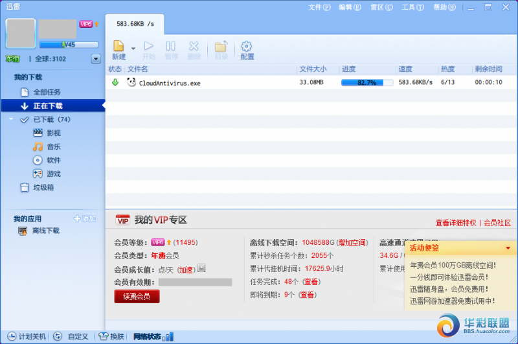This screenshot has width=518, height=344.
Task: Open the 雷区(C) menu
Action: click(381, 7)
